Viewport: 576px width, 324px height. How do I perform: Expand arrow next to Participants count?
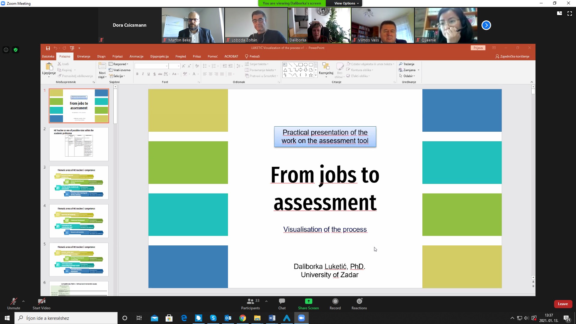pyautogui.click(x=266, y=301)
